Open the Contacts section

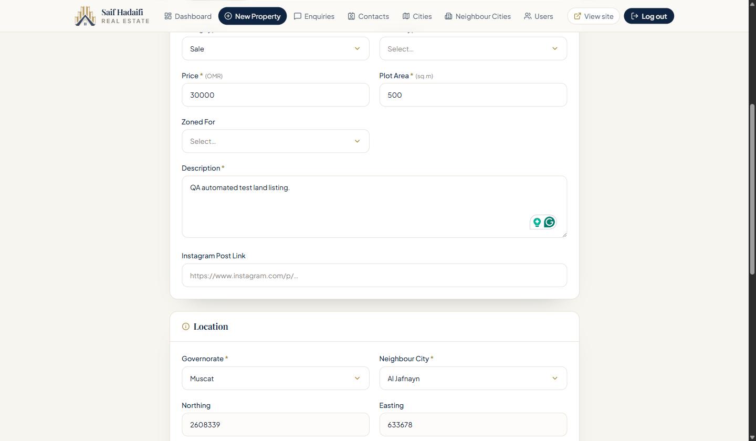click(x=368, y=16)
